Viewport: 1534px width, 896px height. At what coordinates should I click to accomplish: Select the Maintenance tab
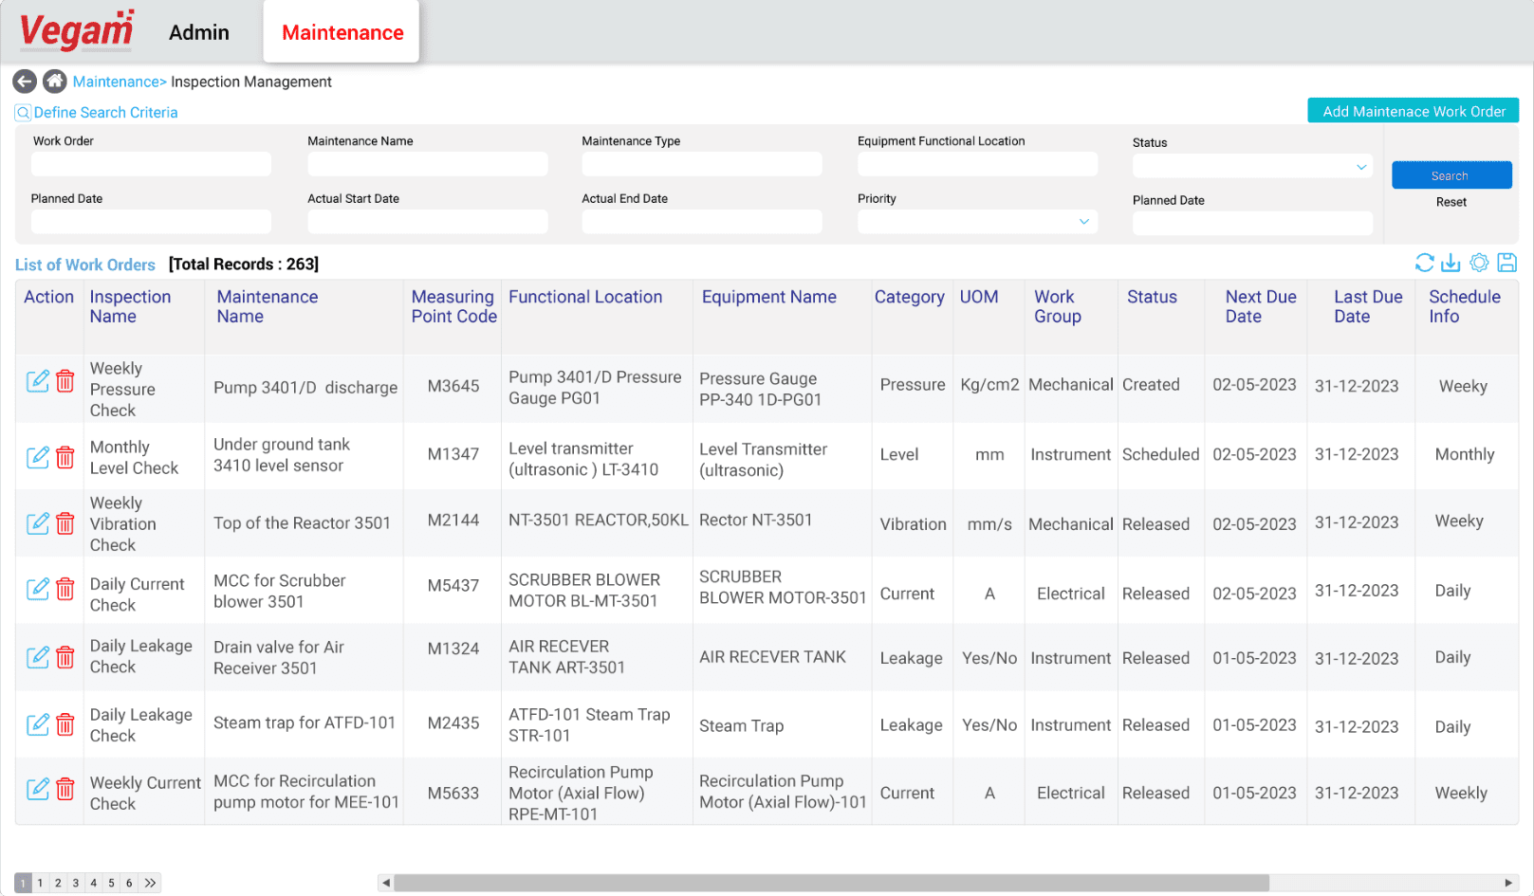click(341, 31)
